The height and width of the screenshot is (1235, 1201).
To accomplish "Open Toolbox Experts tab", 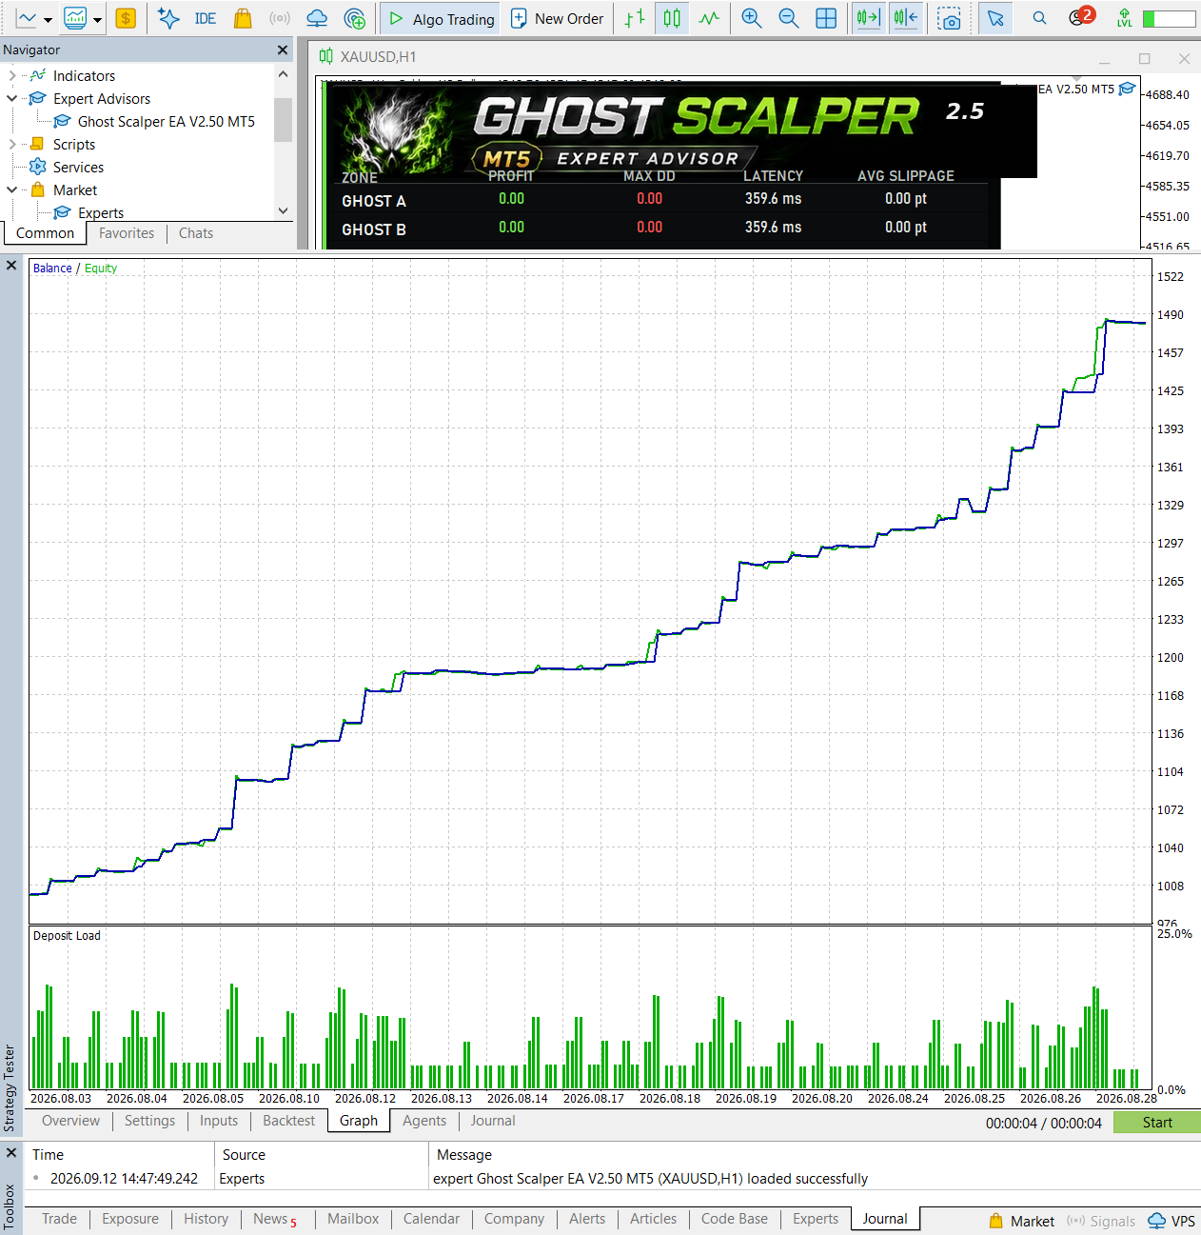I will (x=816, y=1219).
